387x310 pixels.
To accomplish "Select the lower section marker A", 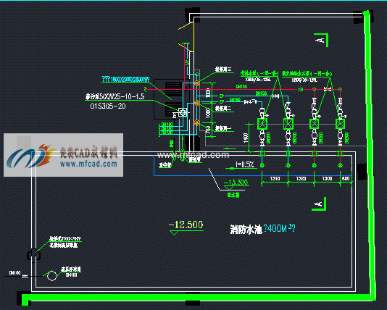I will tap(319, 204).
